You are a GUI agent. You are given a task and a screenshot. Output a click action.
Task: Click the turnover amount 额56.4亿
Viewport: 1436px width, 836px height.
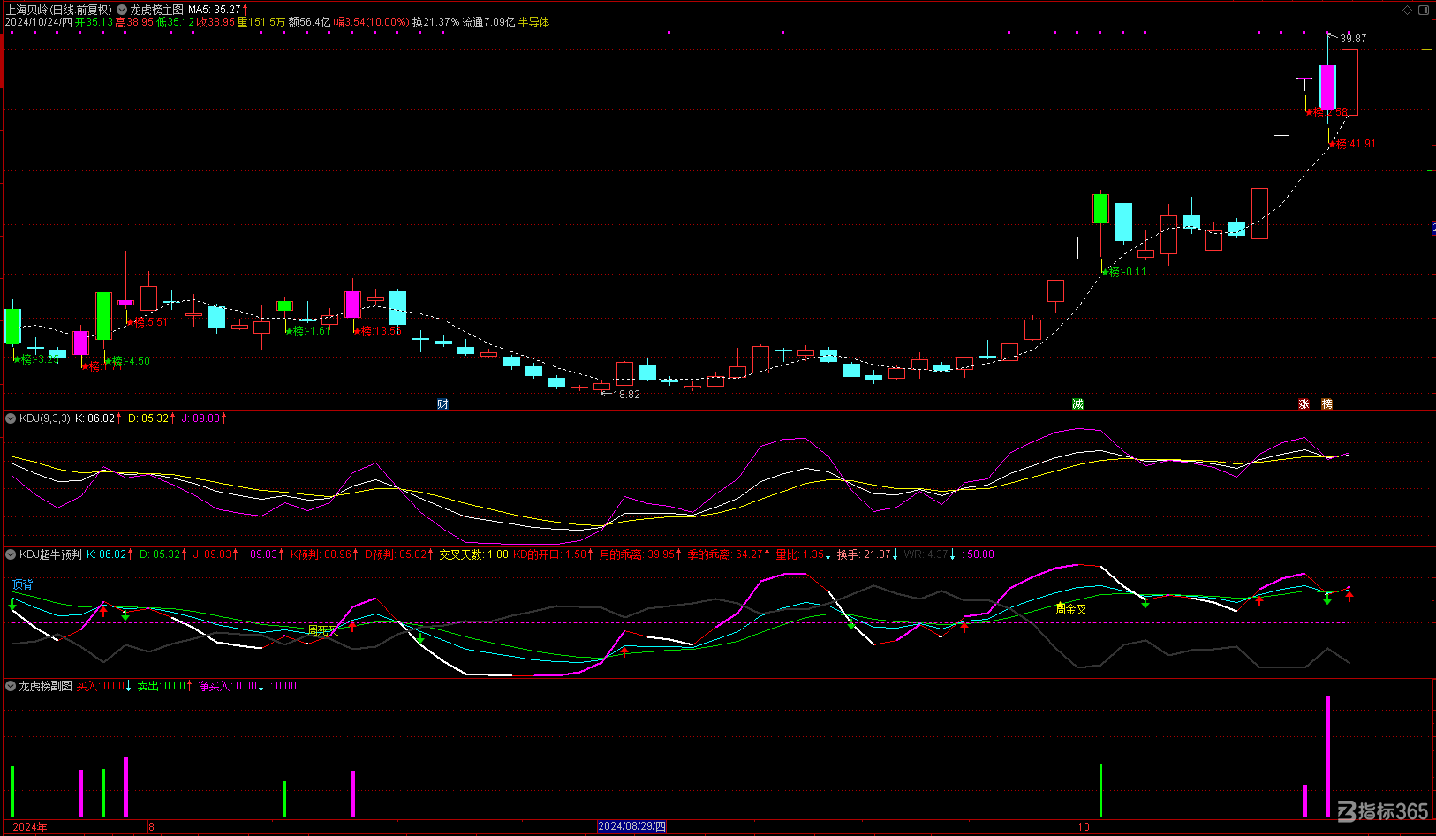tap(309, 22)
